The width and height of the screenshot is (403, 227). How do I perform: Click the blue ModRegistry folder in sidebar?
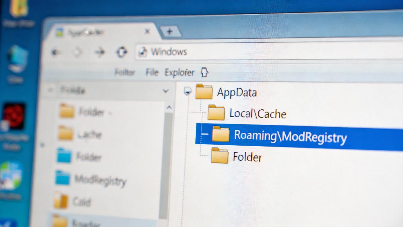coord(63,178)
